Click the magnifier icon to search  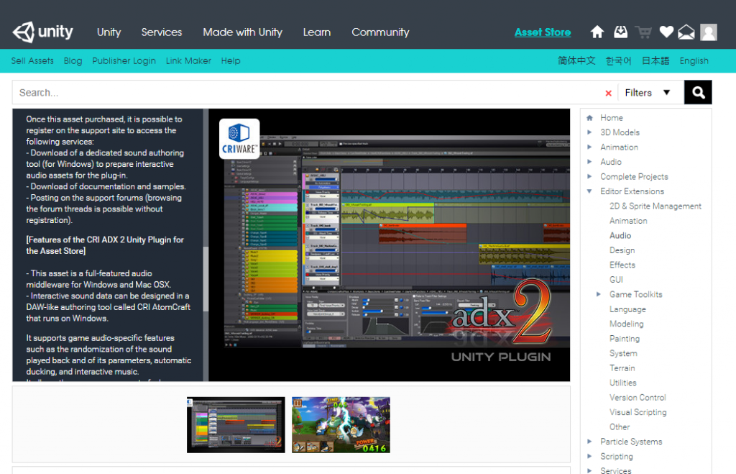point(697,92)
